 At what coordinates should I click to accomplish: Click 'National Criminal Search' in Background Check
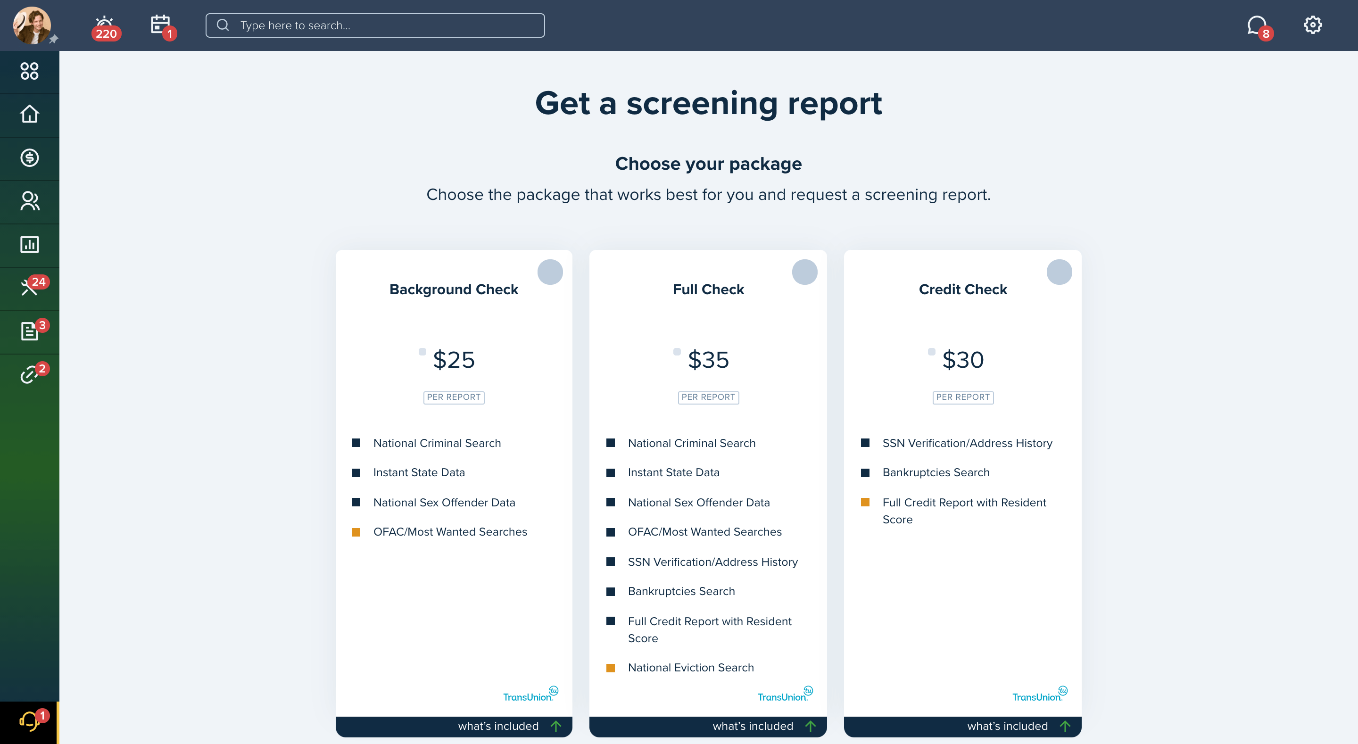(x=437, y=443)
